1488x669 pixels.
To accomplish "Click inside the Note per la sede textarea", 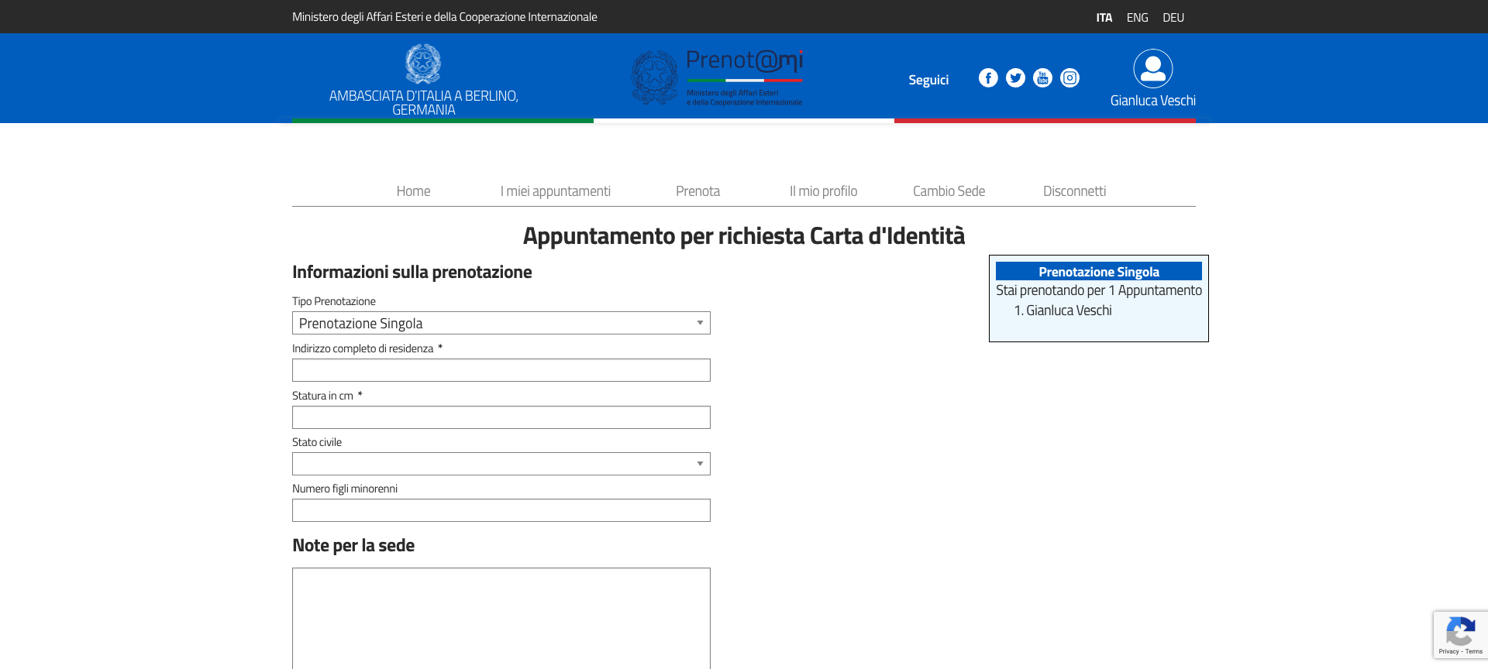I will [x=501, y=618].
